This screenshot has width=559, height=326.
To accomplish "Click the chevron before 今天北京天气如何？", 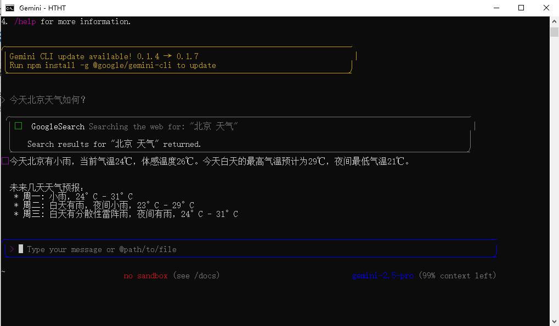I will 3,100.
